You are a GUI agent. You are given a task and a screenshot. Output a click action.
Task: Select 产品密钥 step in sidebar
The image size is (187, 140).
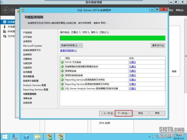click(27, 33)
